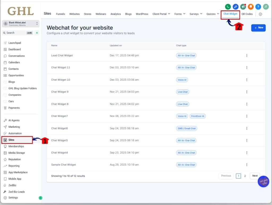Viewport: 272px width, 205px height.
Task: Collapse sidebar with green arrow button
Action: [x=41, y=198]
